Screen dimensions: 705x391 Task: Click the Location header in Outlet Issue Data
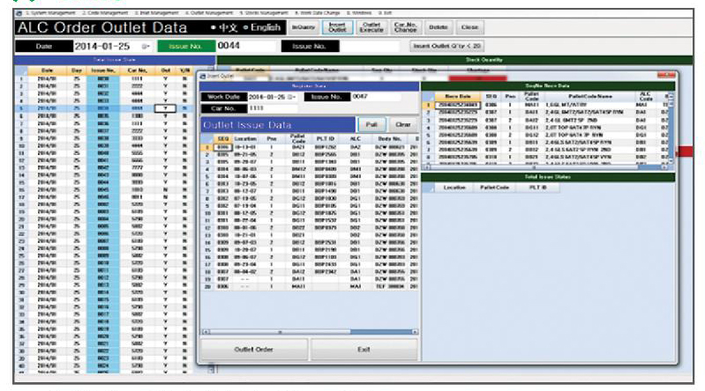coord(245,139)
